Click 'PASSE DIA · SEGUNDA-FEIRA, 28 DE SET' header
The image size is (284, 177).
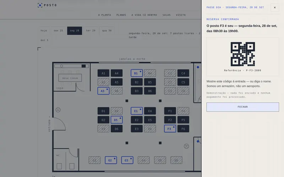(235, 7)
